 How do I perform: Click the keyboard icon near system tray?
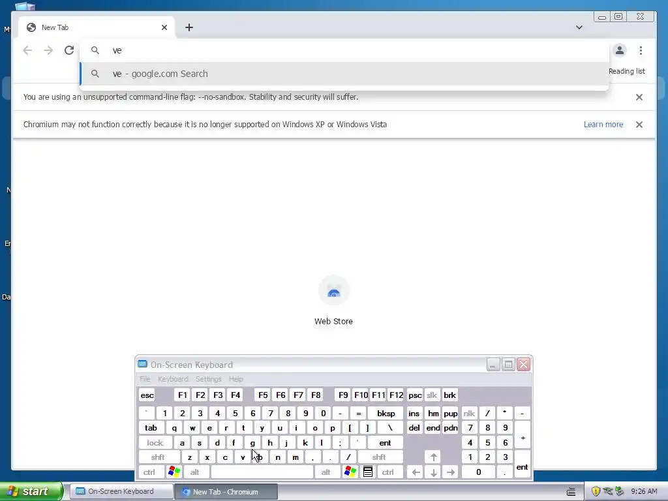[571, 492]
